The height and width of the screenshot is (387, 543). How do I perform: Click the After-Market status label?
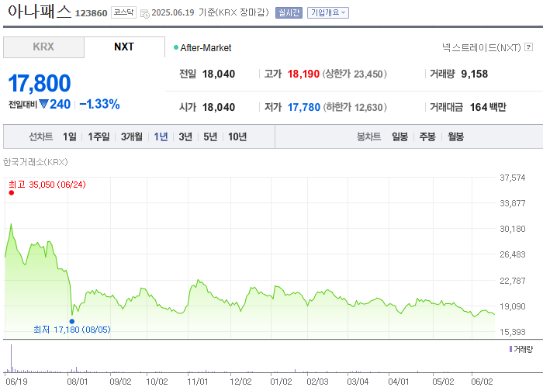coord(202,48)
